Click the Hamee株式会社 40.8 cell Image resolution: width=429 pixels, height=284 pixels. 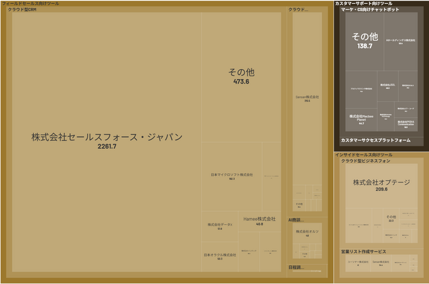coord(259,221)
